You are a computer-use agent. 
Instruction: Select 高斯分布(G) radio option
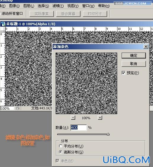click(x=61, y=152)
